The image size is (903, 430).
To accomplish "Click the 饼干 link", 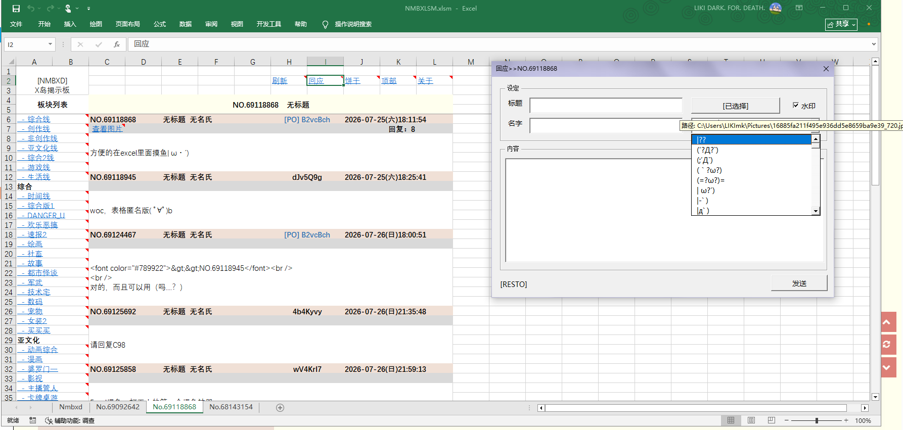I will pyautogui.click(x=352, y=81).
